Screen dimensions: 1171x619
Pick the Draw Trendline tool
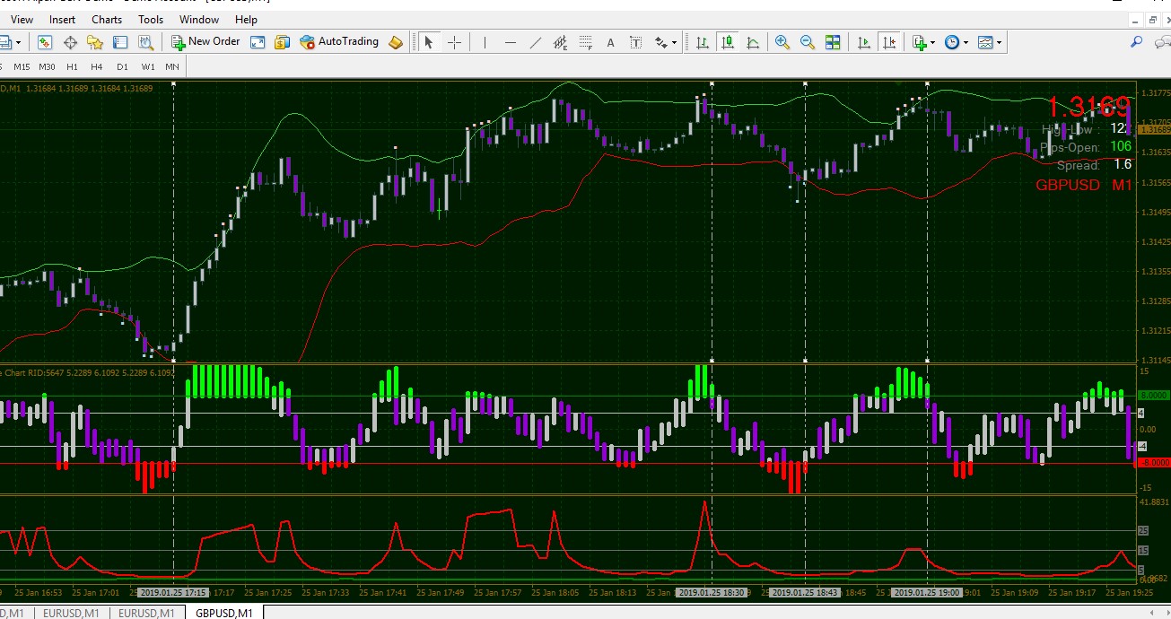(x=536, y=42)
